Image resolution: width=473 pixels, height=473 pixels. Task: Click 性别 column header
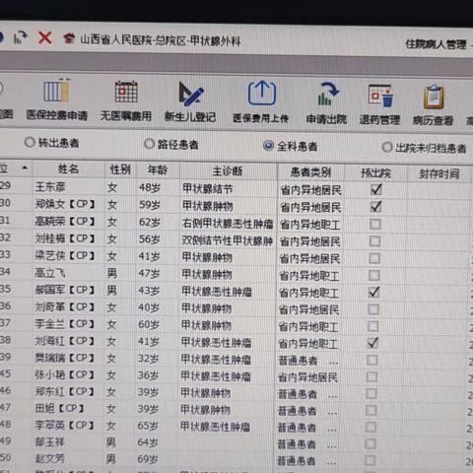(120, 169)
